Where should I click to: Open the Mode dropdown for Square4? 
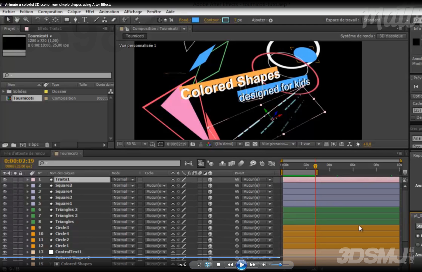pos(123,192)
